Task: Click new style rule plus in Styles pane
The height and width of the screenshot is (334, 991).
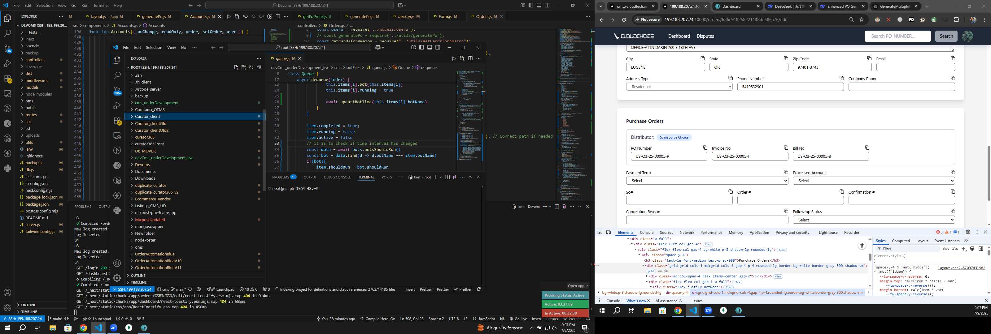Action: coord(964,249)
